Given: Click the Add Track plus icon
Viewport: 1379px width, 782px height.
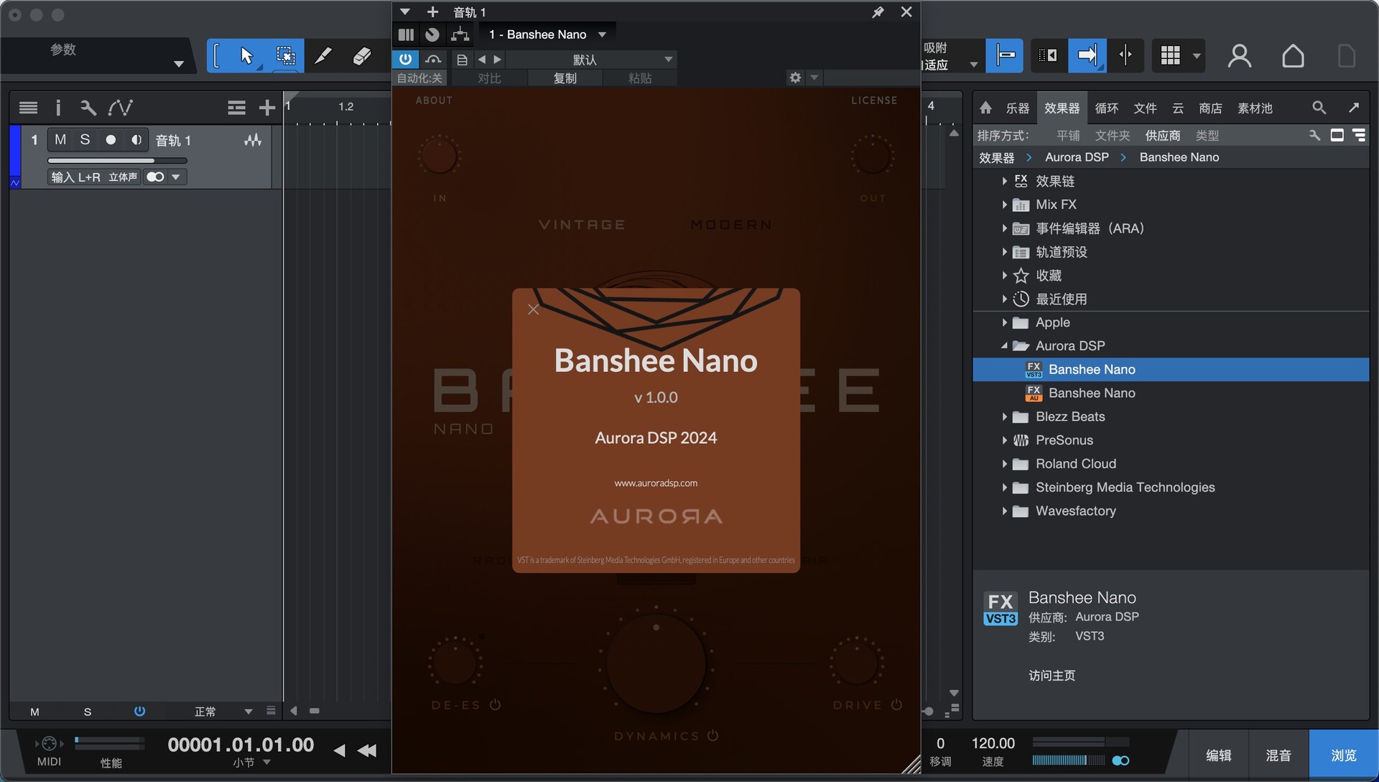Looking at the screenshot, I should click(x=267, y=108).
